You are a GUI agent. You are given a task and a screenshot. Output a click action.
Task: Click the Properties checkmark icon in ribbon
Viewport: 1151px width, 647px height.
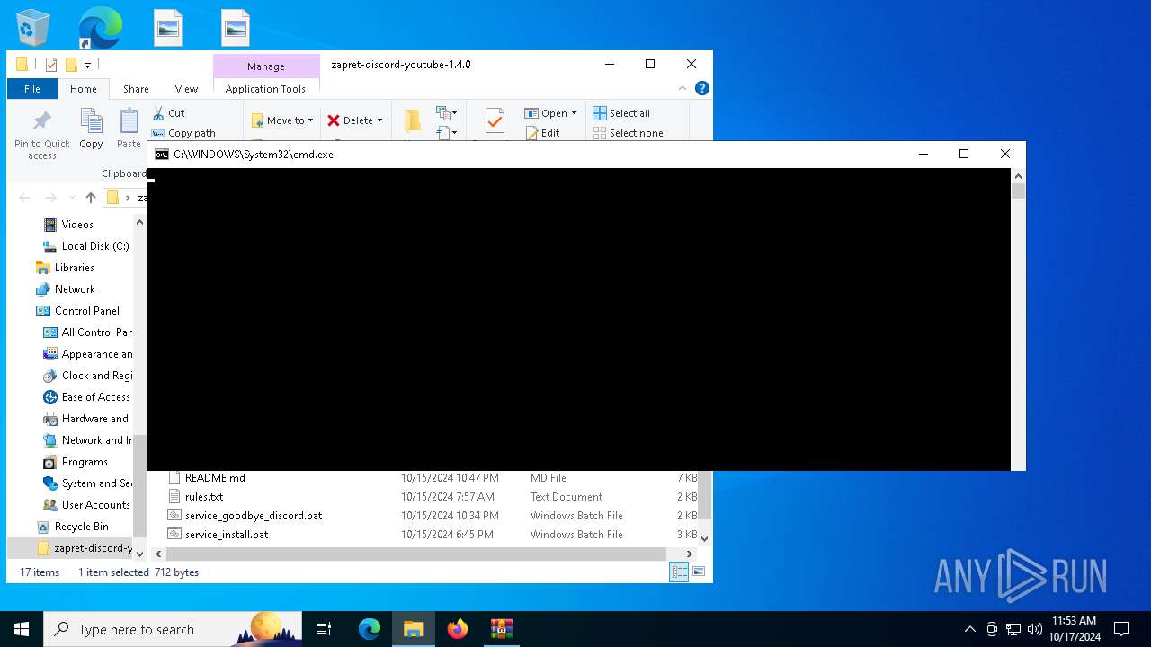(x=494, y=121)
